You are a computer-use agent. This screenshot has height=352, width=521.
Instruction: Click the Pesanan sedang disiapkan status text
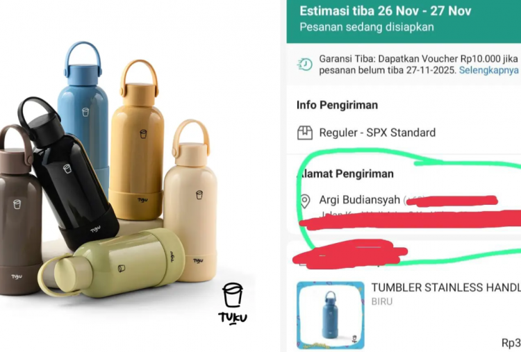click(367, 27)
